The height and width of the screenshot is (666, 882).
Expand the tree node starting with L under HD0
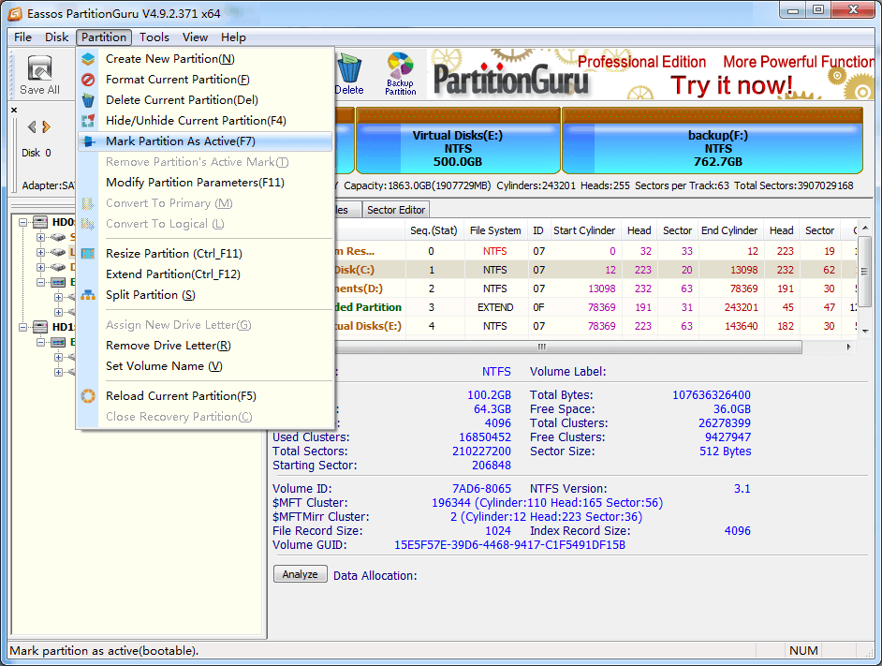point(40,252)
